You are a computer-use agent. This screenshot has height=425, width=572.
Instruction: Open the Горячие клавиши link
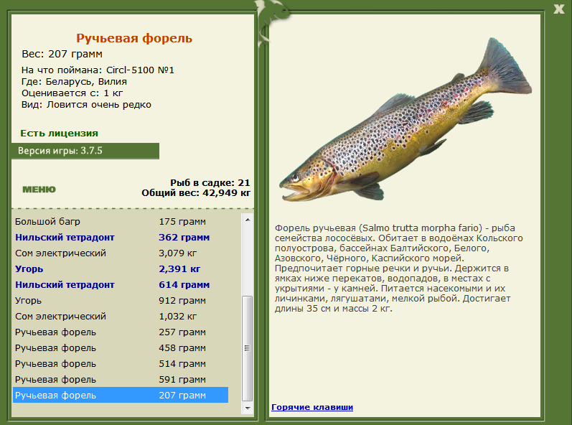[x=311, y=407]
